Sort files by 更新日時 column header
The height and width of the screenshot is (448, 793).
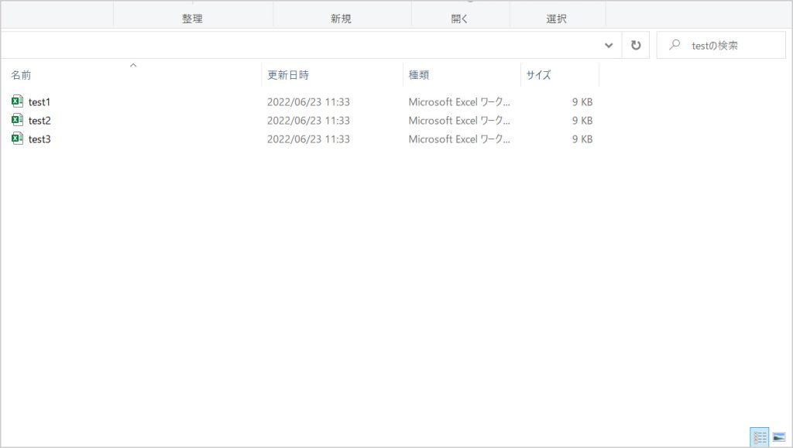[x=288, y=75]
